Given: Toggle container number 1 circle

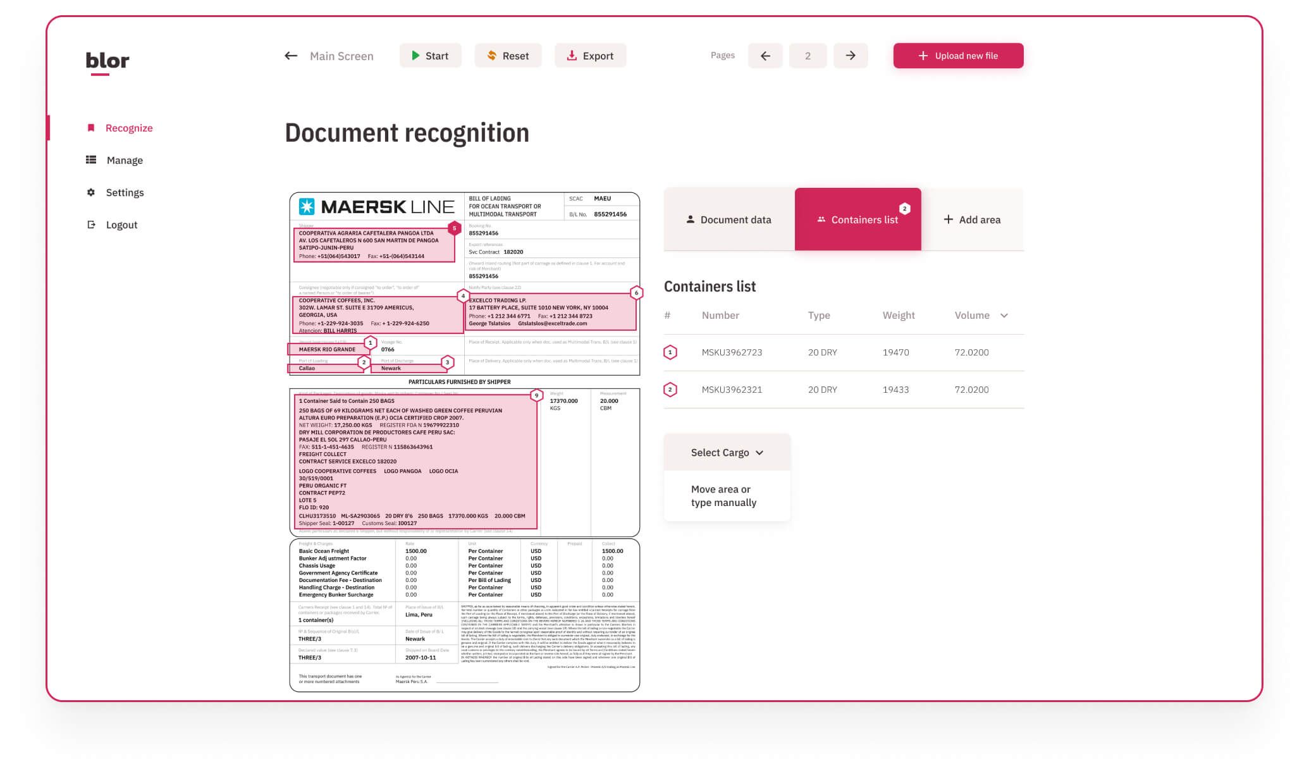Looking at the screenshot, I should 671,352.
